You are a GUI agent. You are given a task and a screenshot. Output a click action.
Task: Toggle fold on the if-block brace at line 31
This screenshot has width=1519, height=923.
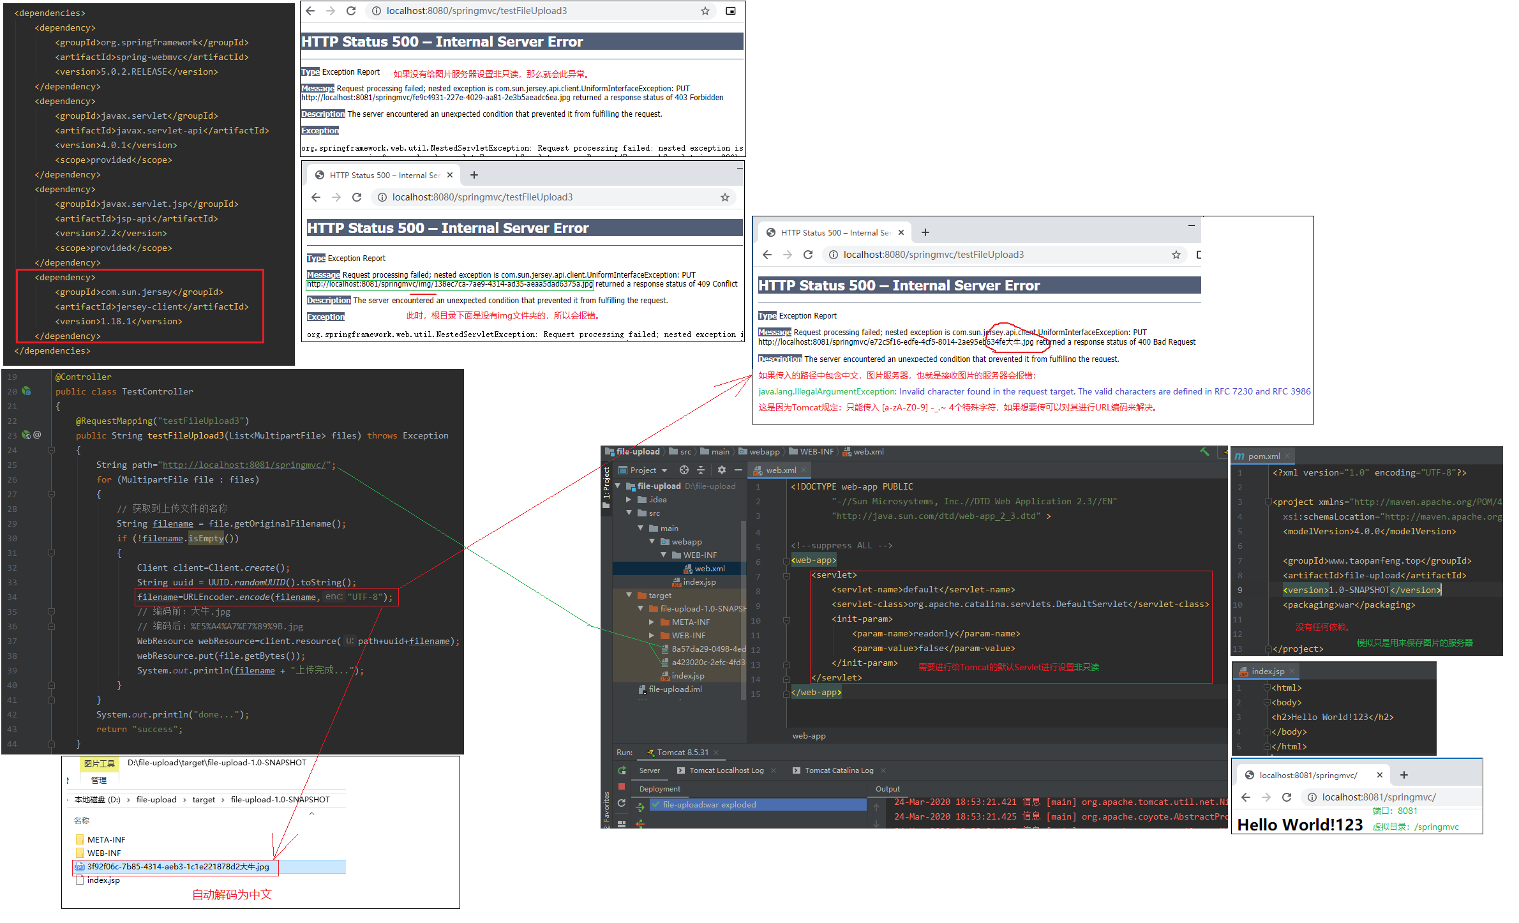51,553
